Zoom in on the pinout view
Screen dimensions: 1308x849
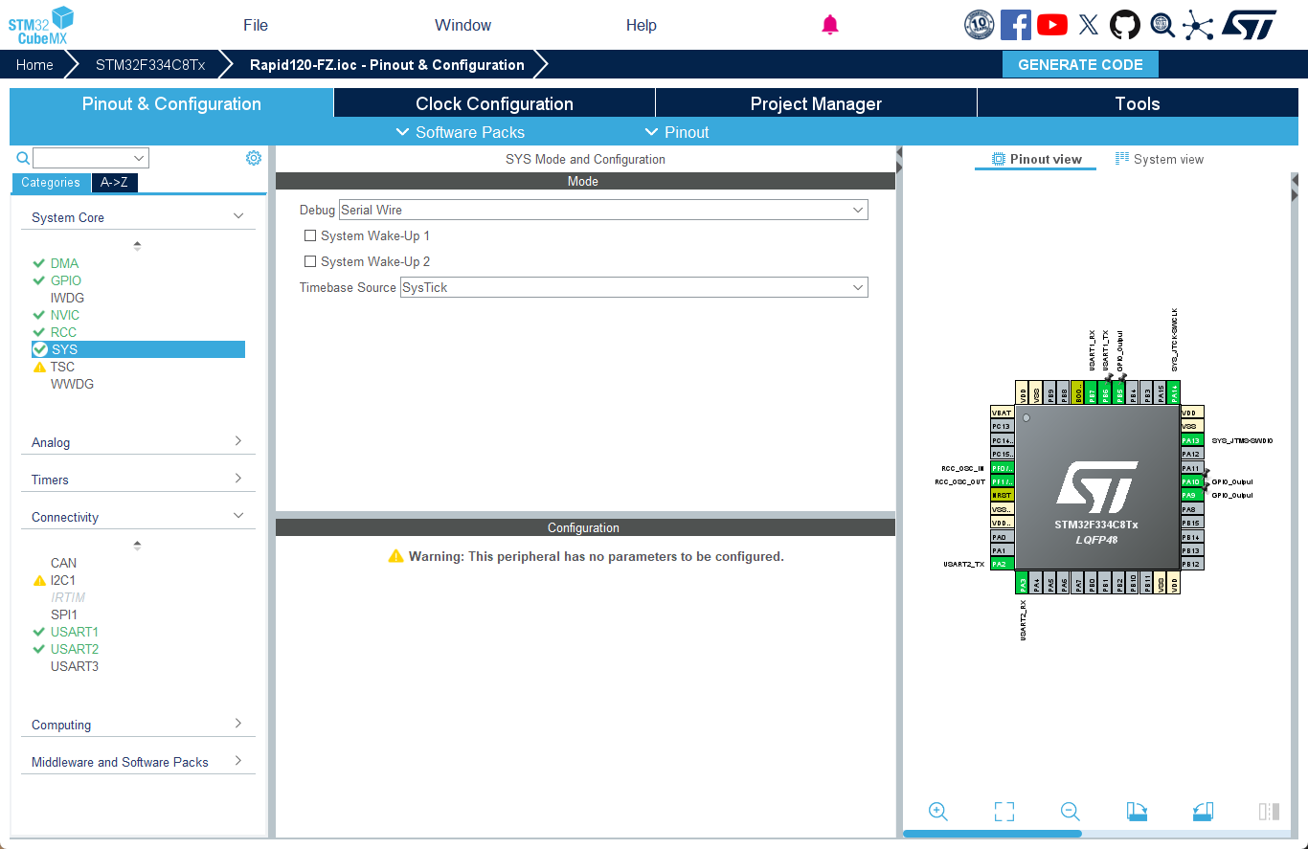938,812
